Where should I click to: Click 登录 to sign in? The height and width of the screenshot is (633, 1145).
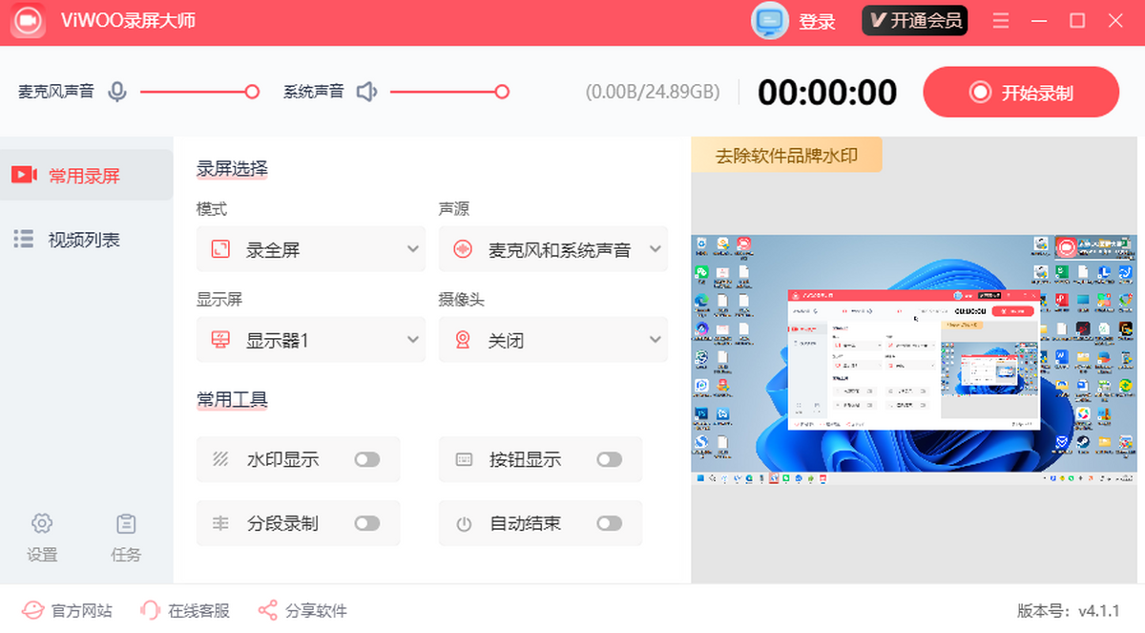tap(818, 21)
